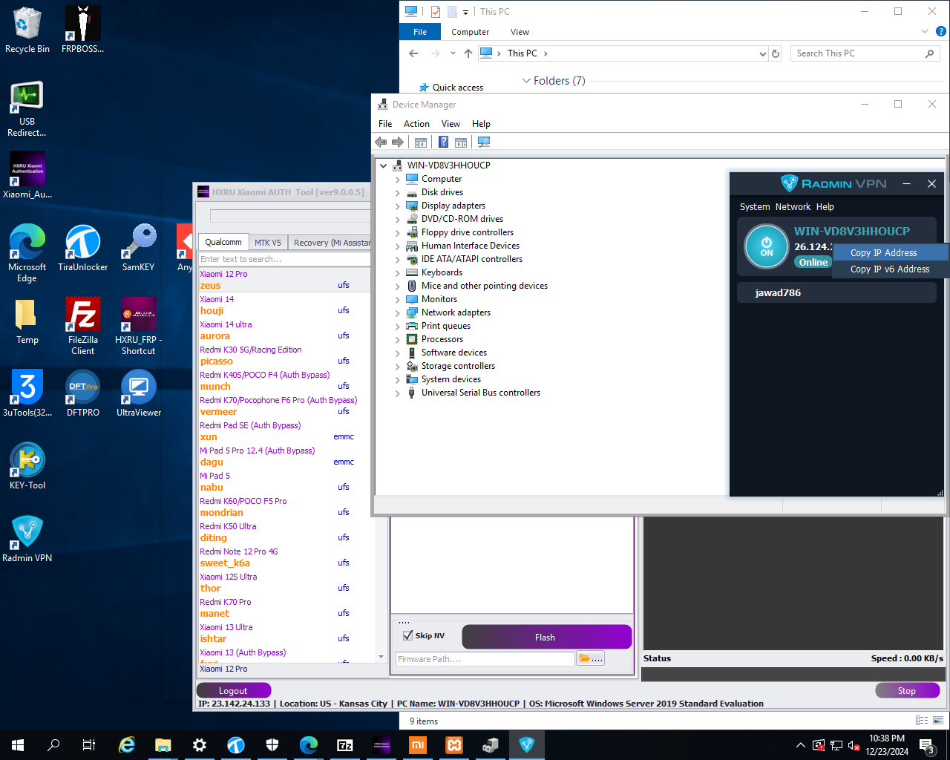Click the firmware path browse folder button
Viewport: 950px width, 760px height.
click(591, 658)
